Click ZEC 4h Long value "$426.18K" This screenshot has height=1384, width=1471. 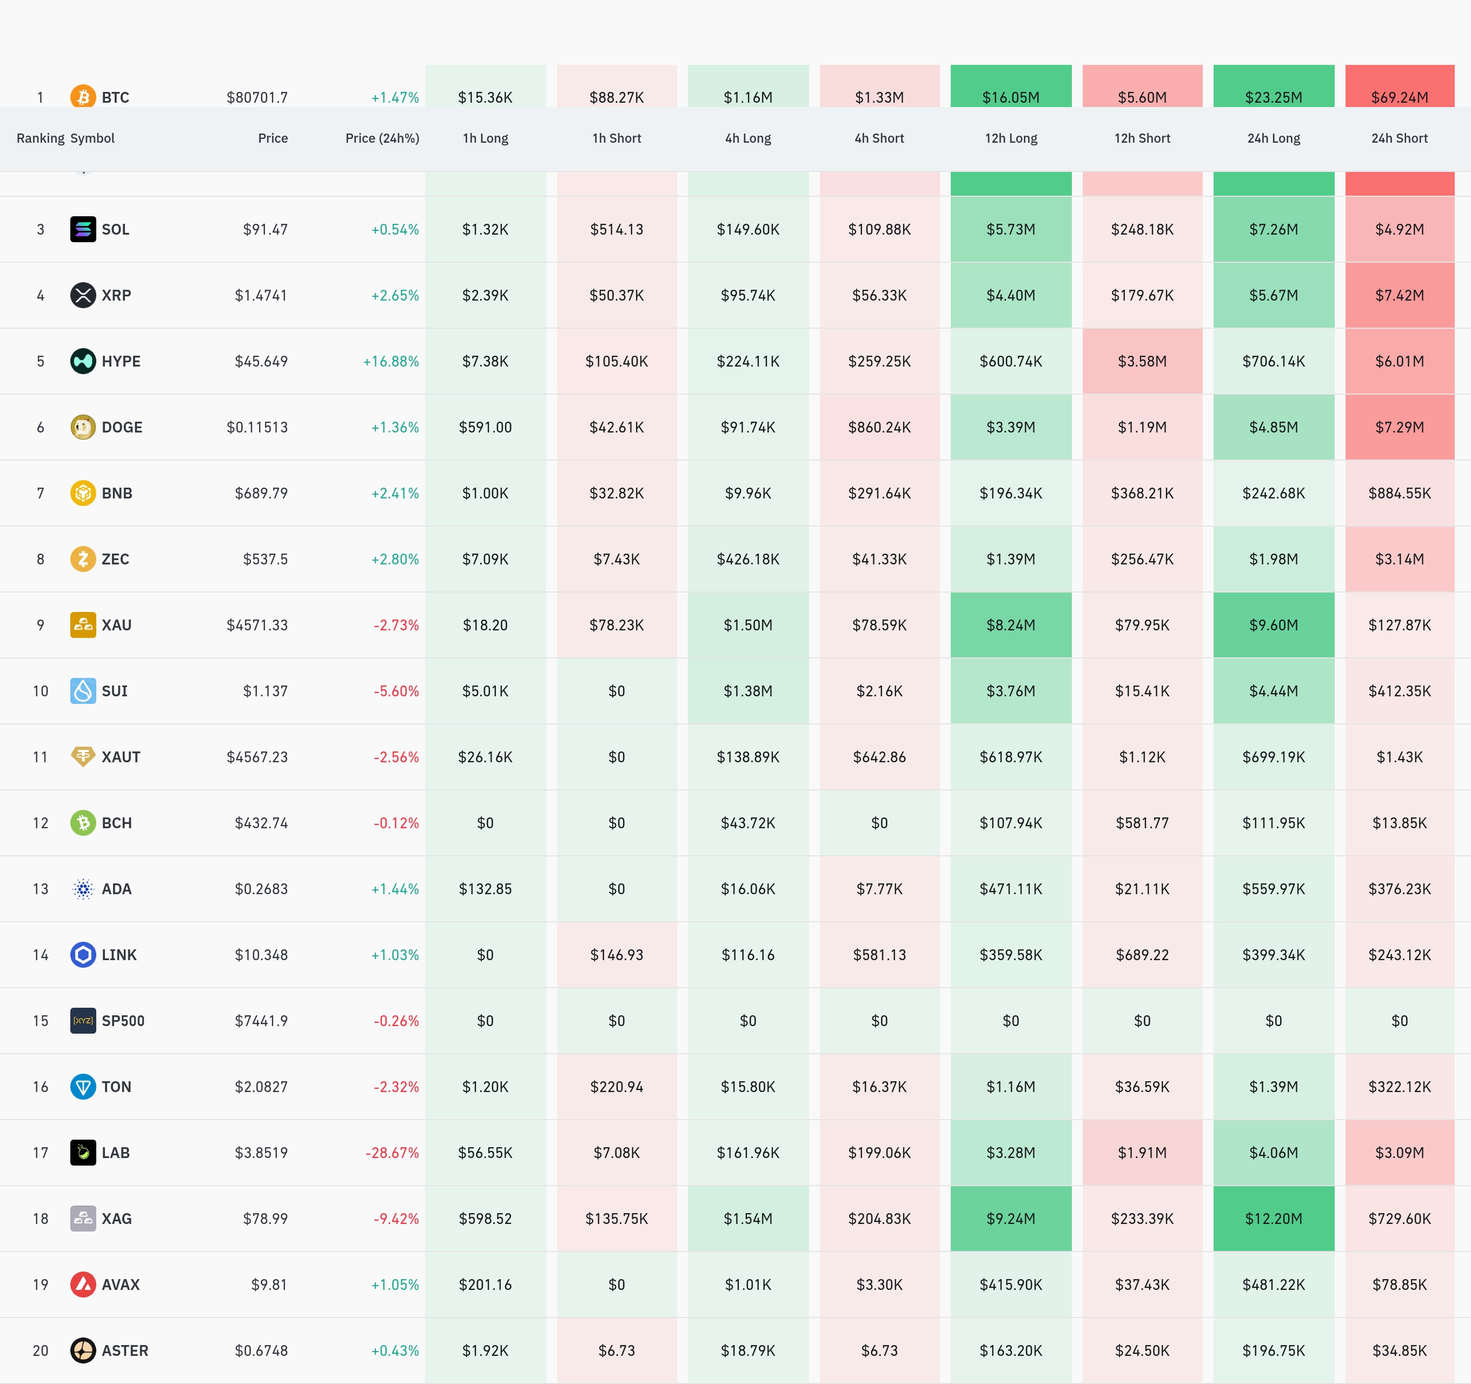748,558
